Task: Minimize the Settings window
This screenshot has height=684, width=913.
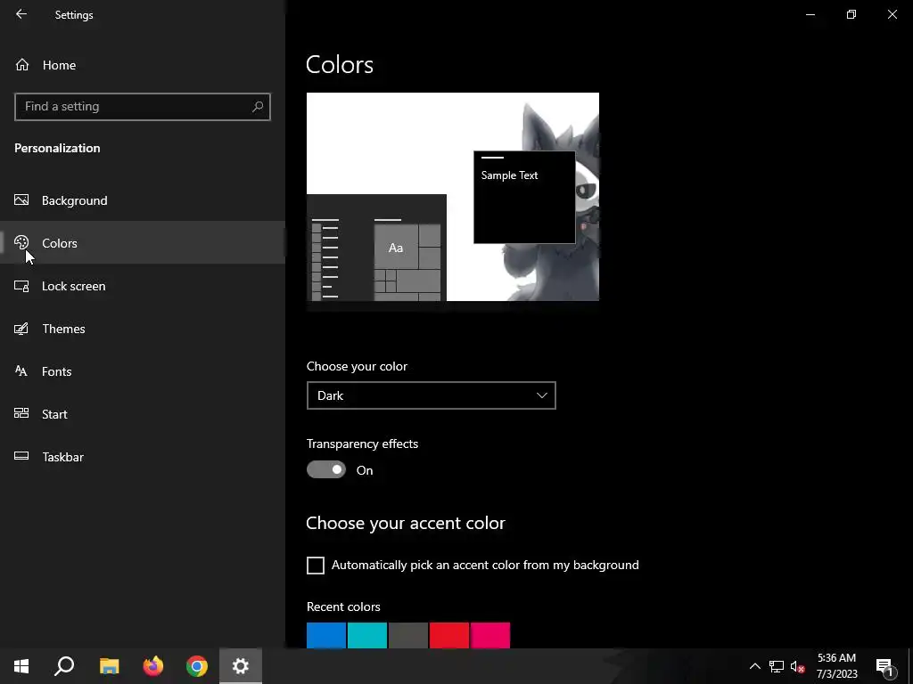Action: point(810,14)
